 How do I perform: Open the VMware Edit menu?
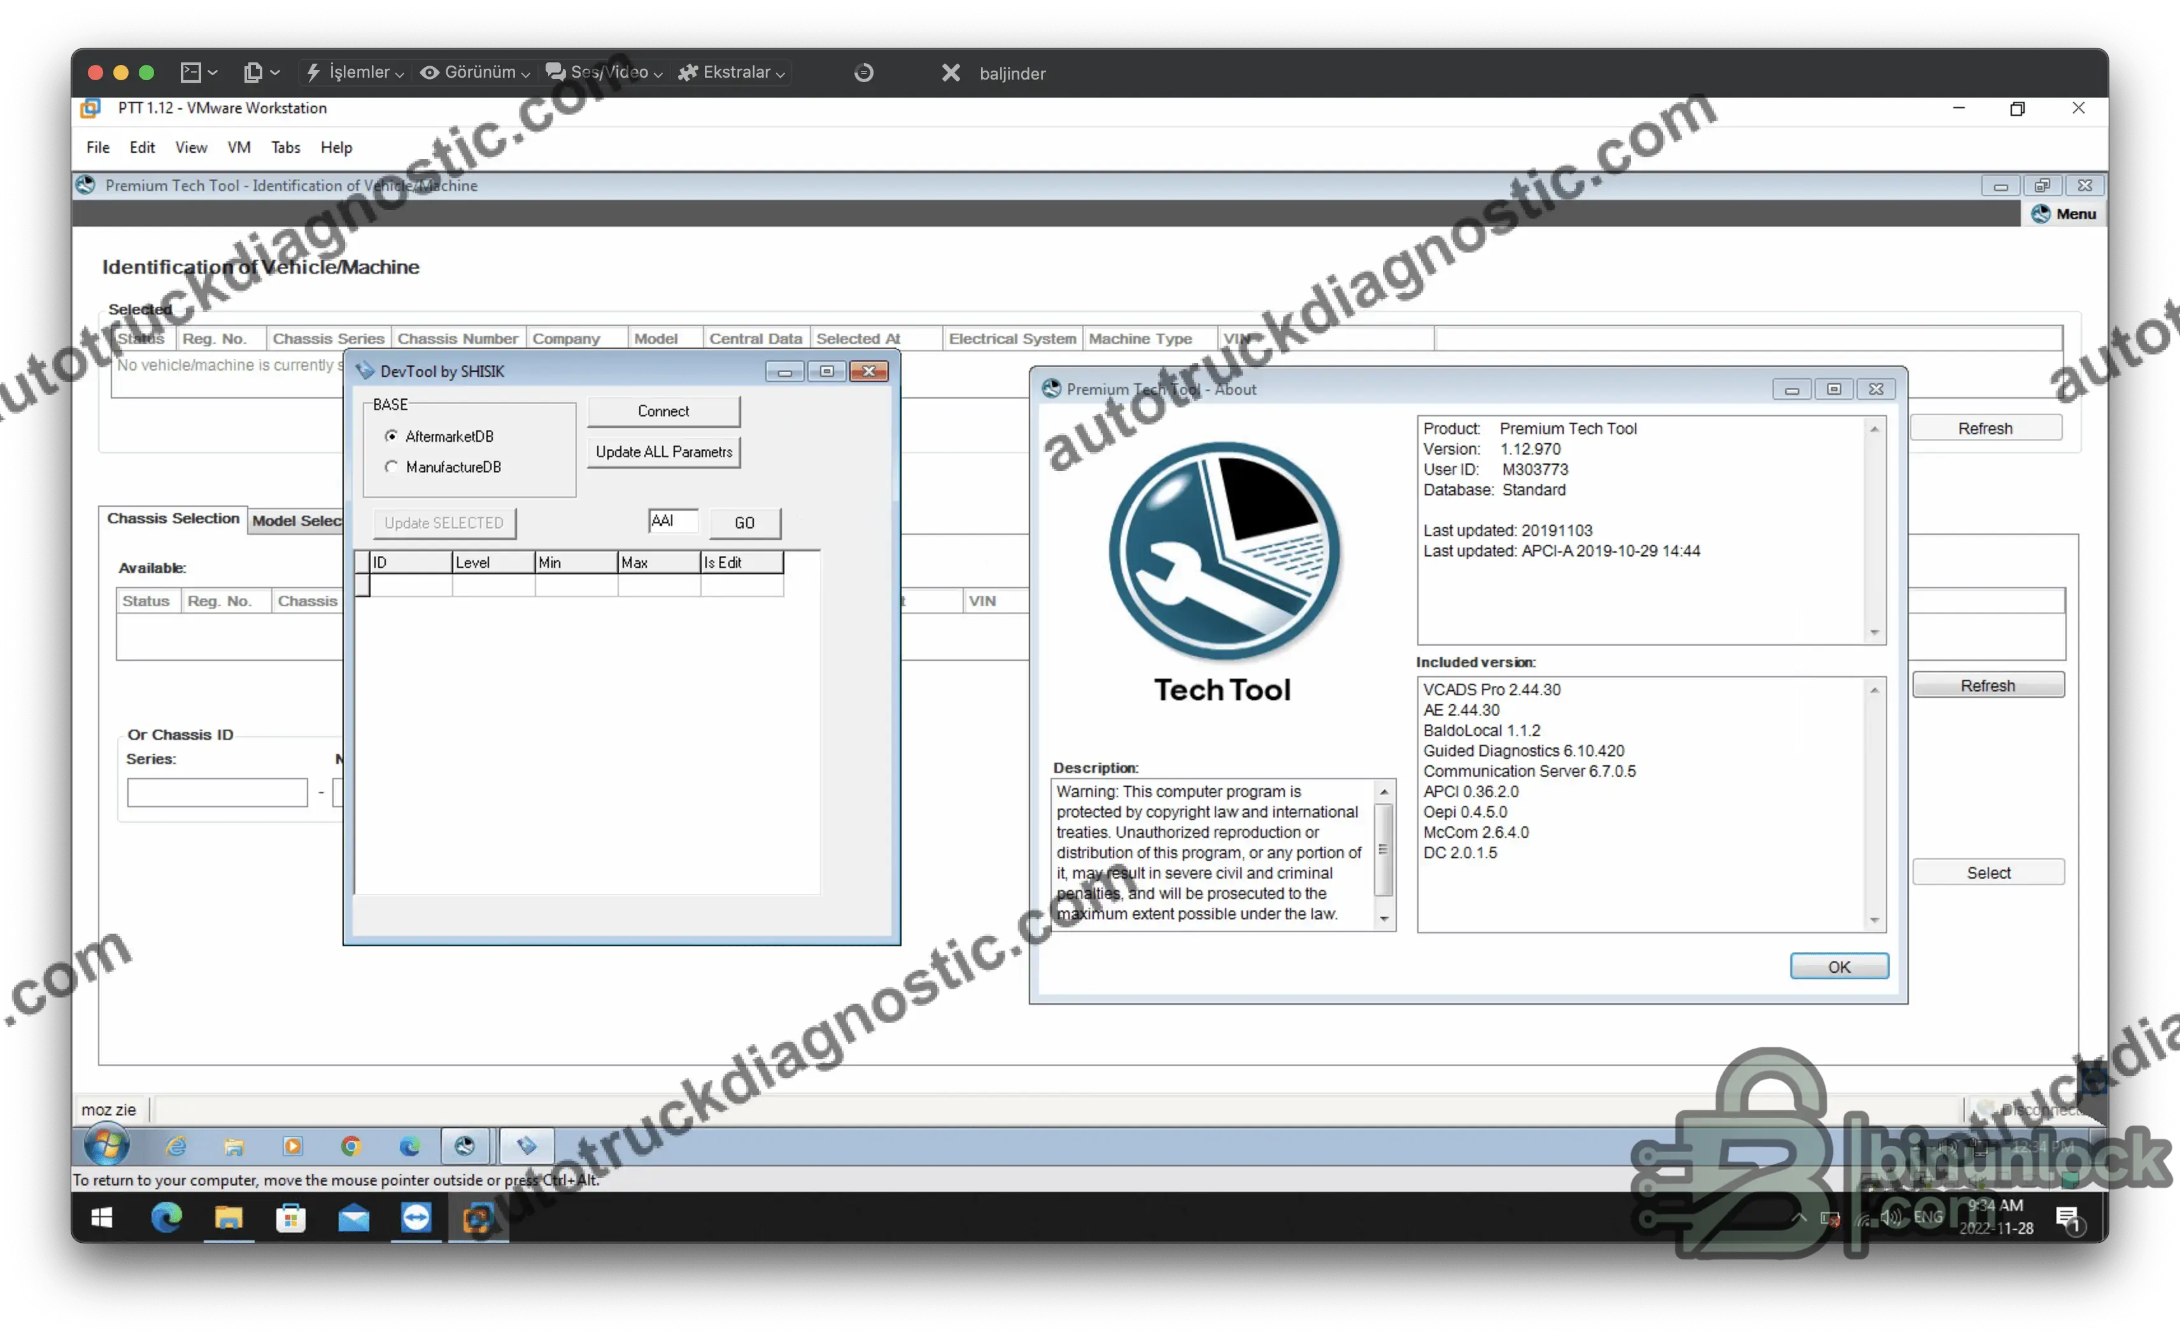[141, 147]
